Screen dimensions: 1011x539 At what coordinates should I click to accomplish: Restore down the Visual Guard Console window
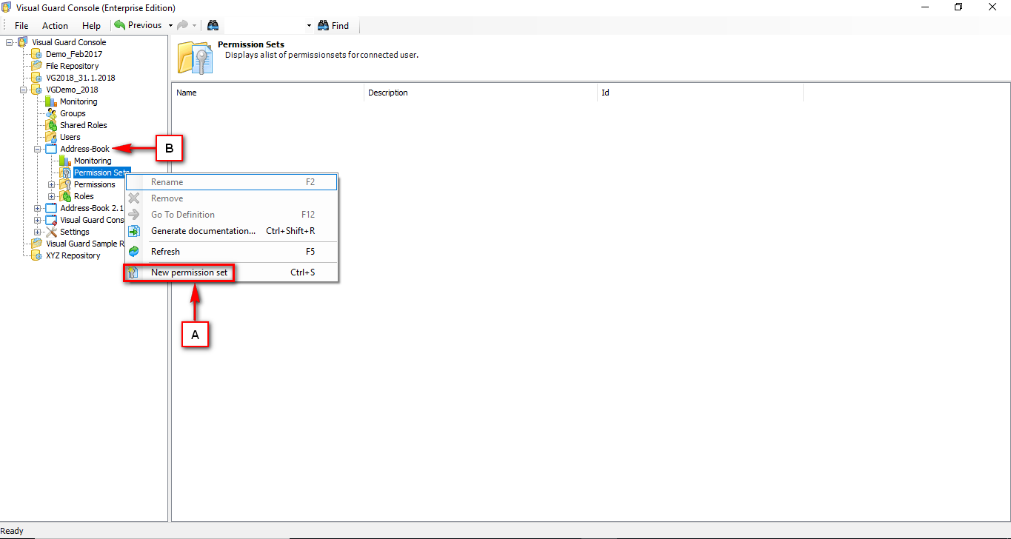[x=958, y=7]
